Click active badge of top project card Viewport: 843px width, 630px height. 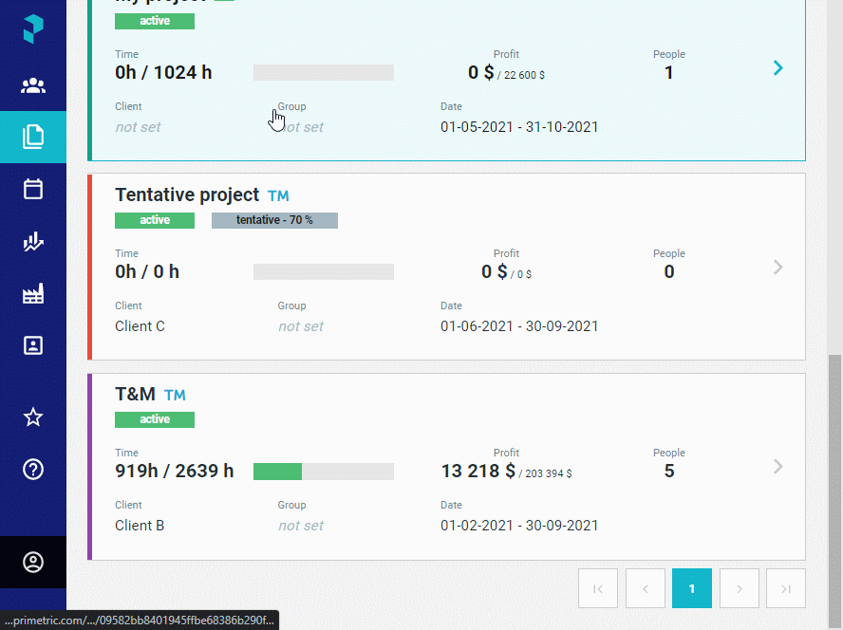[155, 21]
